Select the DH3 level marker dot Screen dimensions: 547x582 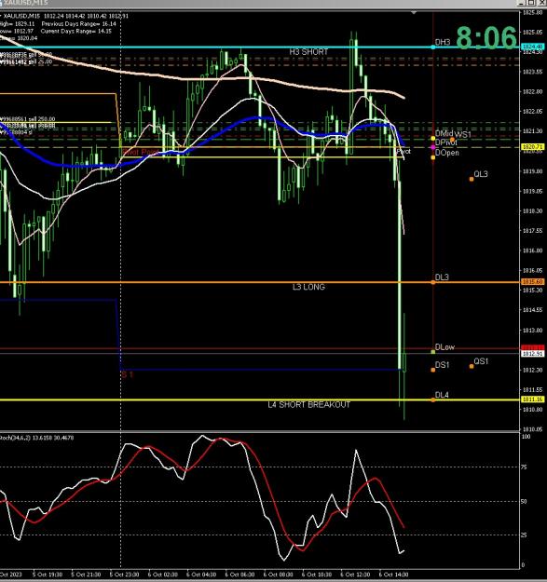tap(433, 47)
